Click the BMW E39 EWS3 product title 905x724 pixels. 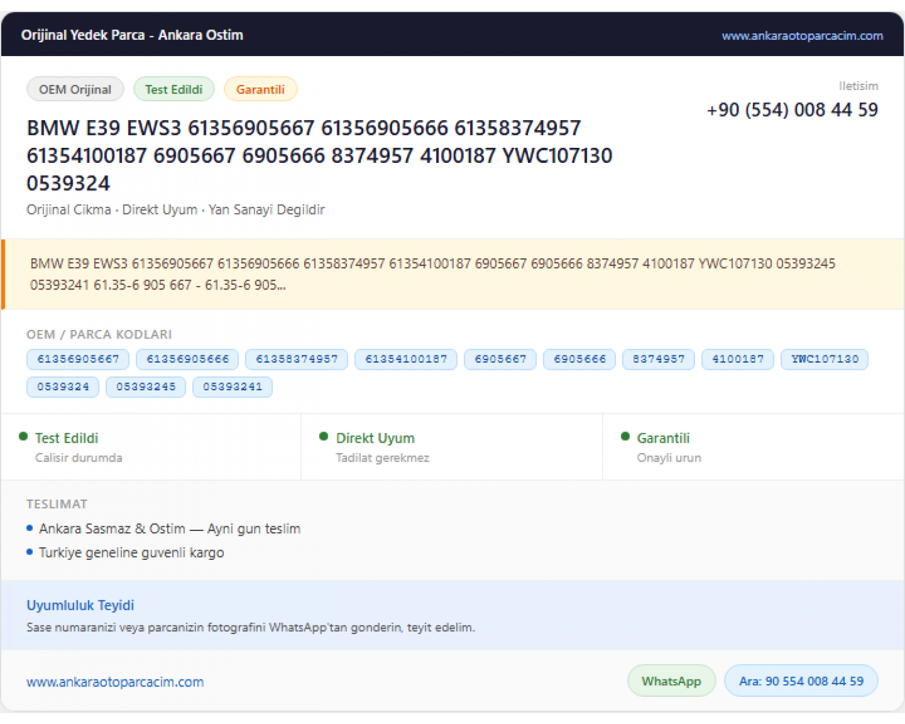click(320, 156)
